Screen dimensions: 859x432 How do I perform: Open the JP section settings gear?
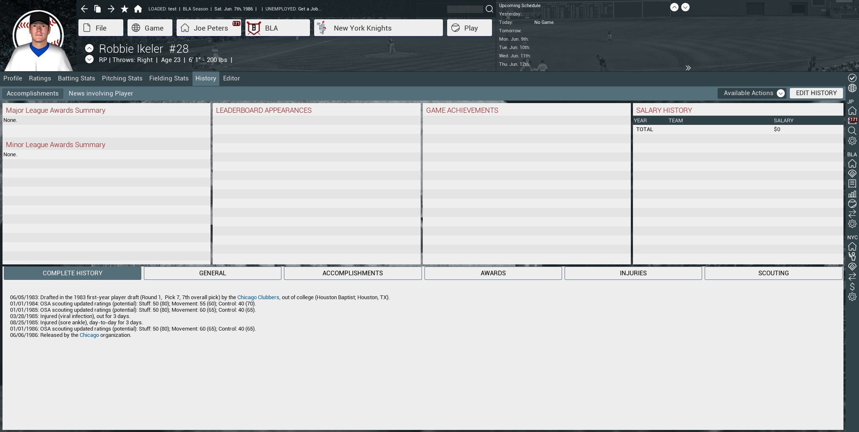click(x=852, y=141)
